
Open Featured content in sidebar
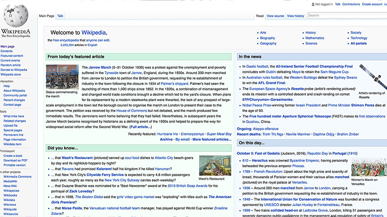[12, 56]
